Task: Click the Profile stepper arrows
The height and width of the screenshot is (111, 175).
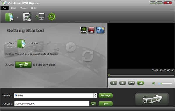Action: (95, 96)
